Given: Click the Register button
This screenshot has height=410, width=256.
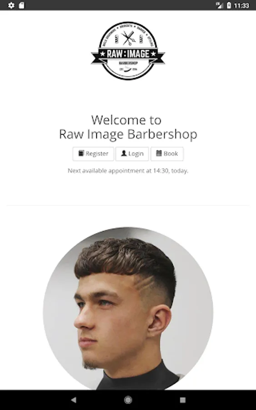Looking at the screenshot, I should (x=93, y=154).
